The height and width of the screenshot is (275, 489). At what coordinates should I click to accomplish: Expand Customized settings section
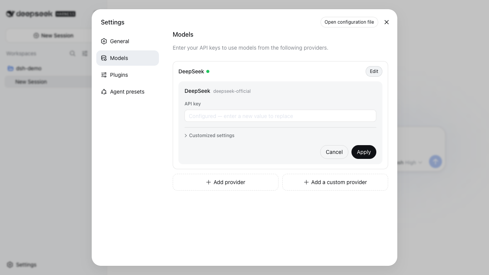coord(209,136)
